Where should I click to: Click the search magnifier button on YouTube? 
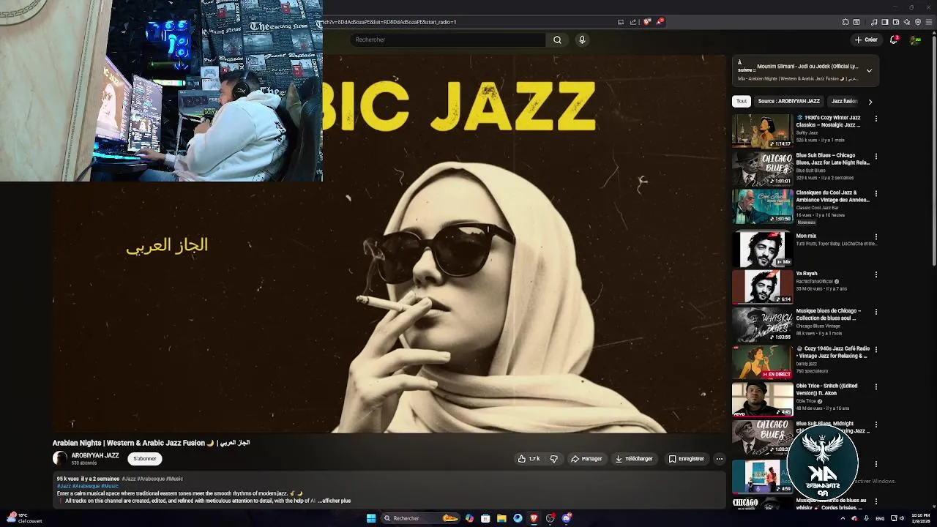(557, 40)
